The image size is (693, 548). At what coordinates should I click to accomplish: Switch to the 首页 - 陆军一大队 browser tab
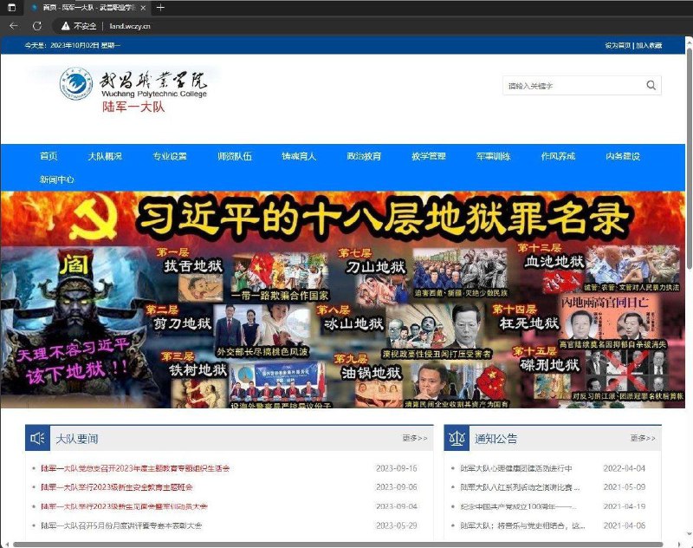click(x=74, y=8)
